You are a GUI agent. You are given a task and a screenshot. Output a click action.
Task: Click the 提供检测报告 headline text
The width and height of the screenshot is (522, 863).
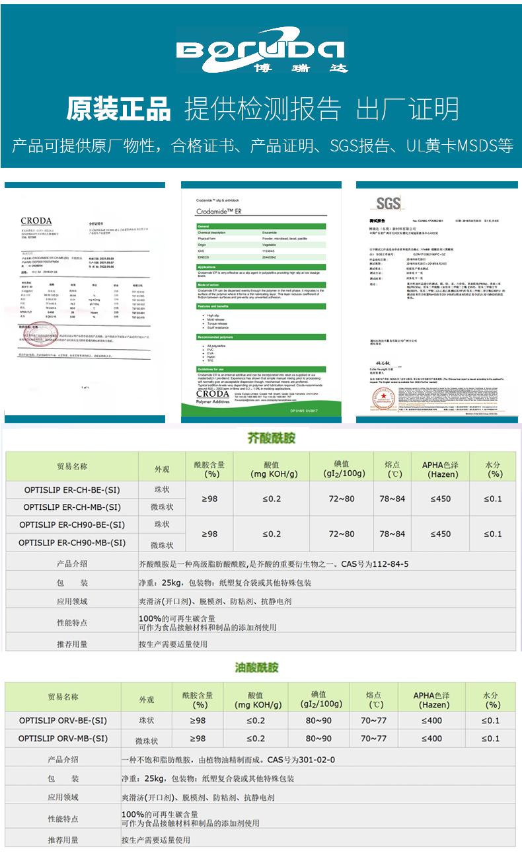[263, 109]
